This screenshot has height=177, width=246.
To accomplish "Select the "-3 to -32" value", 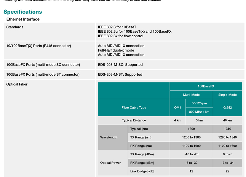I will (191, 163).
